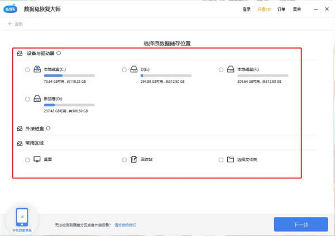Screen dimensions: 335x236
Task: Select the 新加卷(G:) radio button
Action: (27, 99)
